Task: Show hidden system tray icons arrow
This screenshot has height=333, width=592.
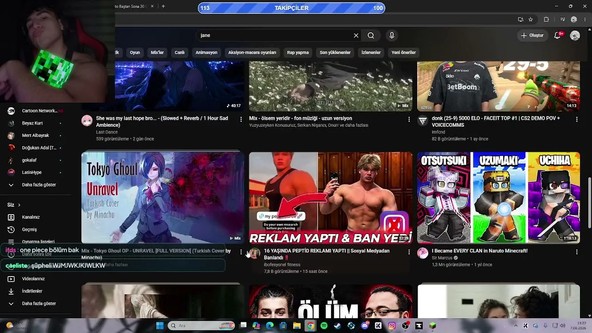Action: [x=516, y=326]
